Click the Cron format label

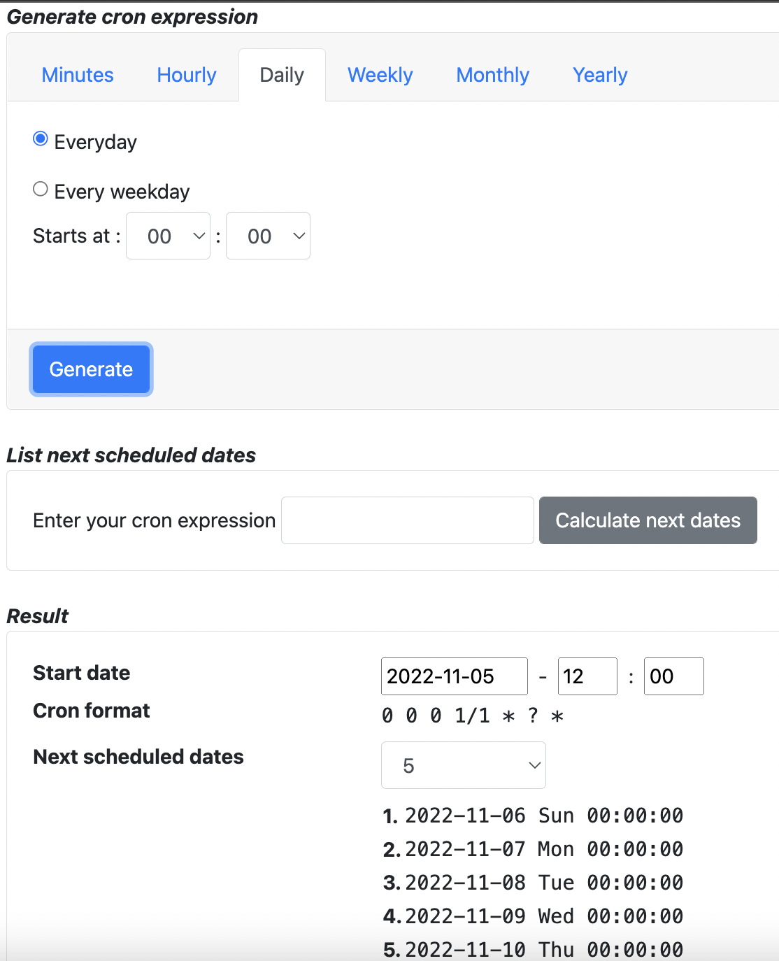tap(92, 711)
